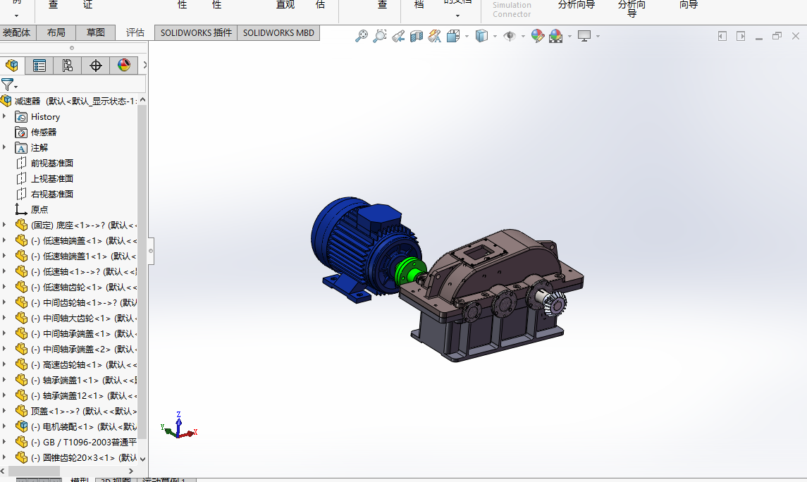
Task: Click the 轴承端盖1<1> part icon
Action: point(21,380)
